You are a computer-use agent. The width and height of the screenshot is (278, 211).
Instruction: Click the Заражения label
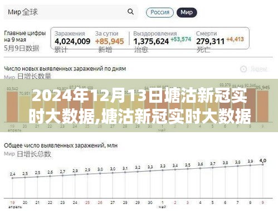click(70, 33)
